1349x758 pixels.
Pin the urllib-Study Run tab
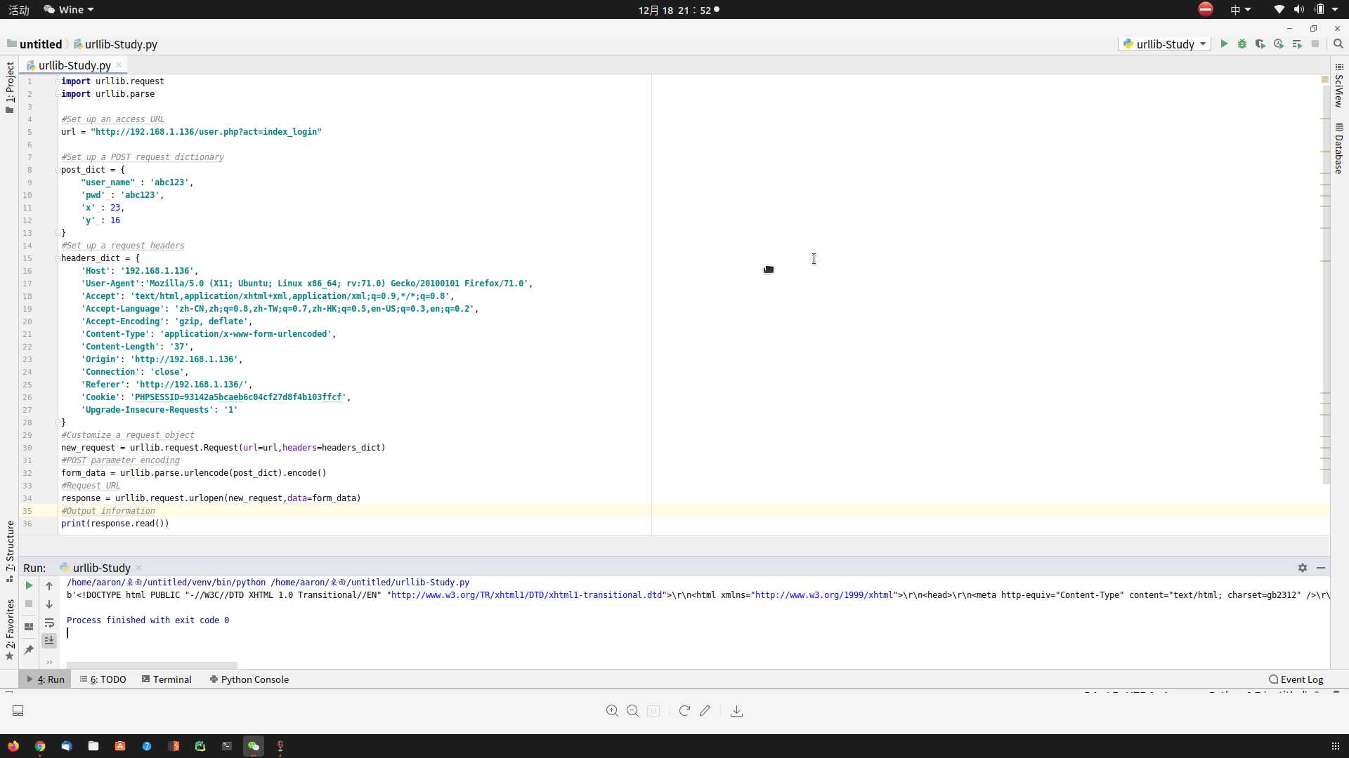pos(29,649)
